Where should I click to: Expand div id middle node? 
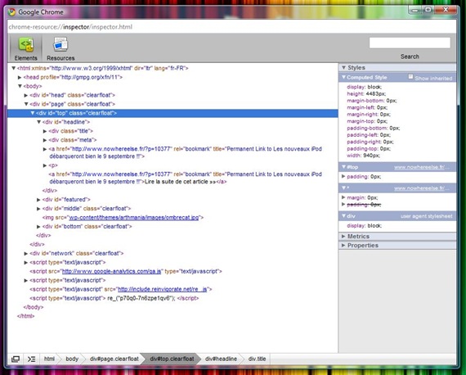pos(38,209)
